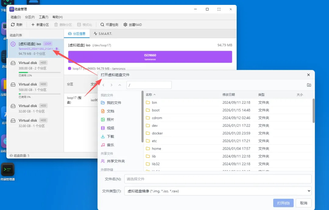Viewport: 329px width, 210px height.
Task: Click the 刷新 refresh toolbar icon
Action: coord(13,25)
